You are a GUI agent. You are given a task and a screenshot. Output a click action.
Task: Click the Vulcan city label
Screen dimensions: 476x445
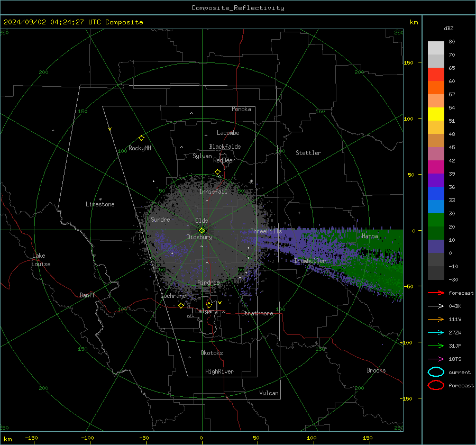[269, 393]
